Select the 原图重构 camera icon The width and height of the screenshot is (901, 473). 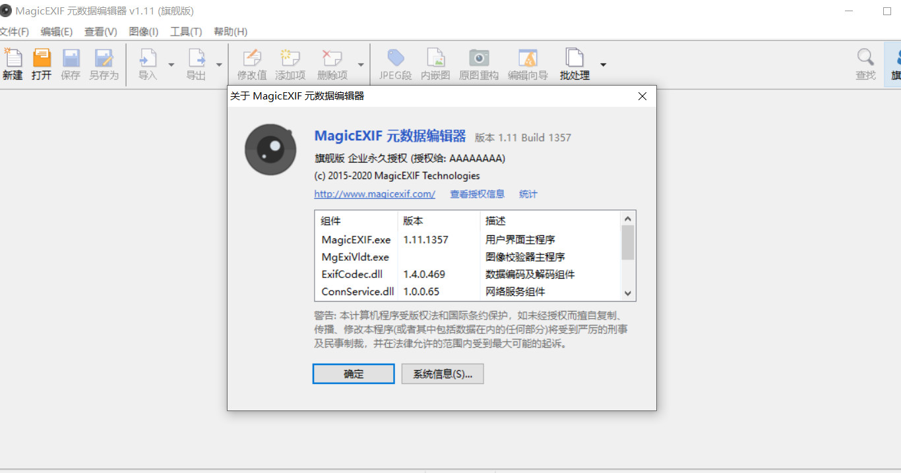(x=479, y=59)
